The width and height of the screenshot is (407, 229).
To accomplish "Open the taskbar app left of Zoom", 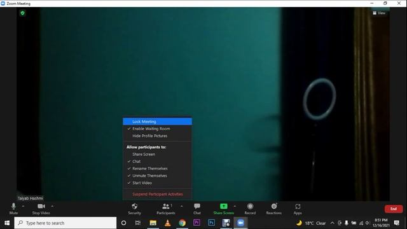I will 226,223.
